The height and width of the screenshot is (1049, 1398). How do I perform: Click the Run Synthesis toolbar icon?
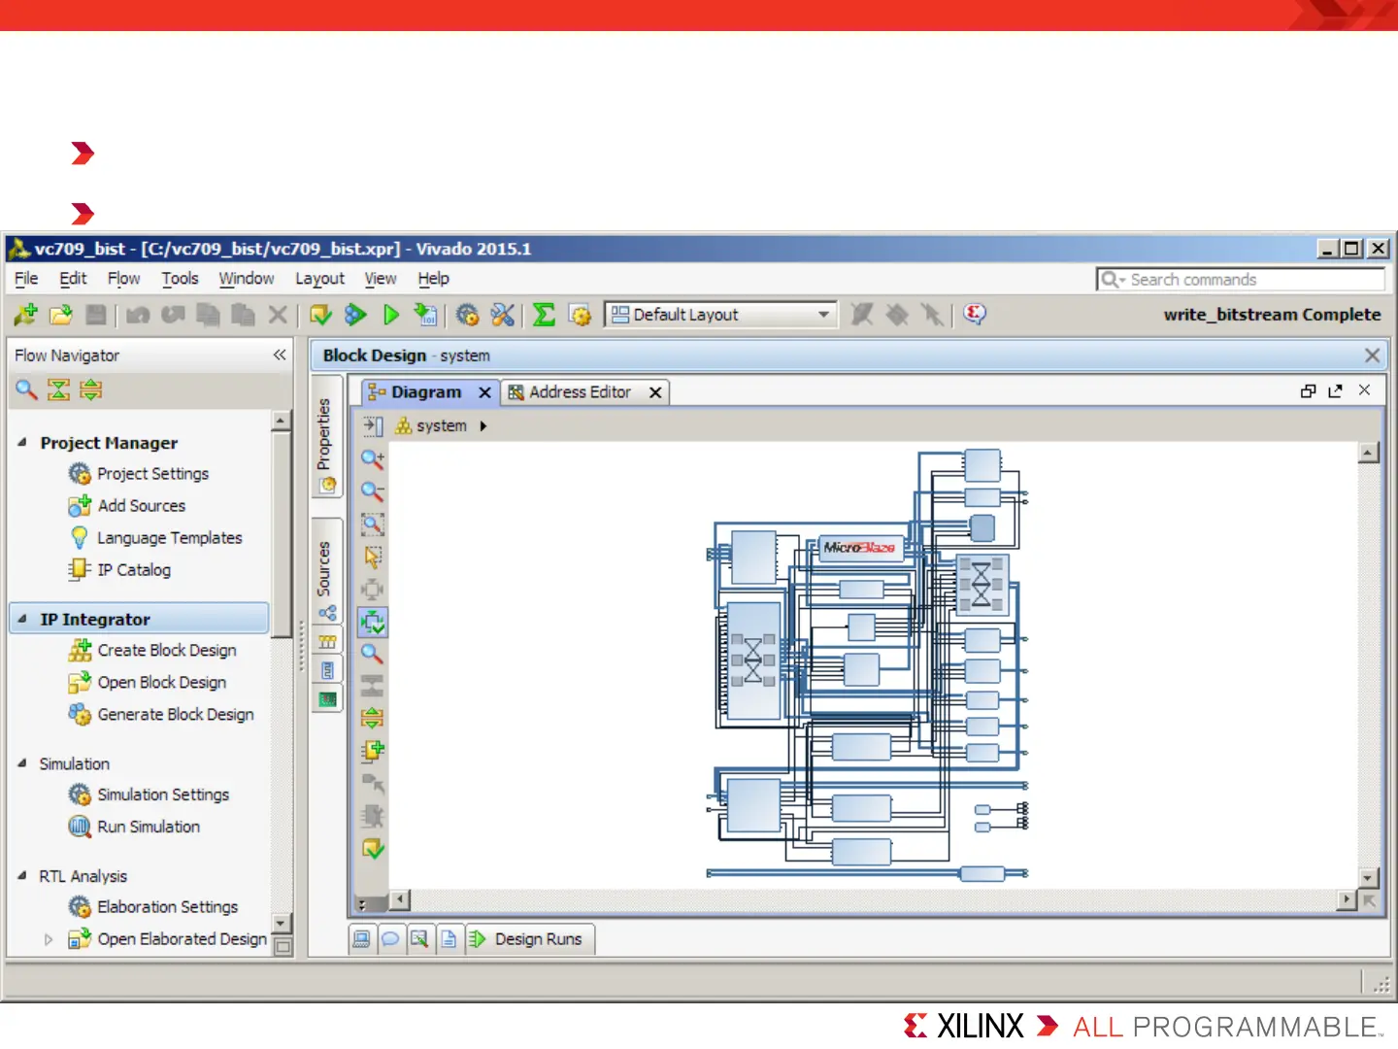[320, 315]
